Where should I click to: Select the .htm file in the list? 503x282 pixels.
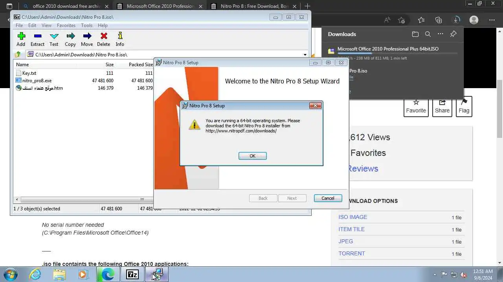[x=39, y=88]
